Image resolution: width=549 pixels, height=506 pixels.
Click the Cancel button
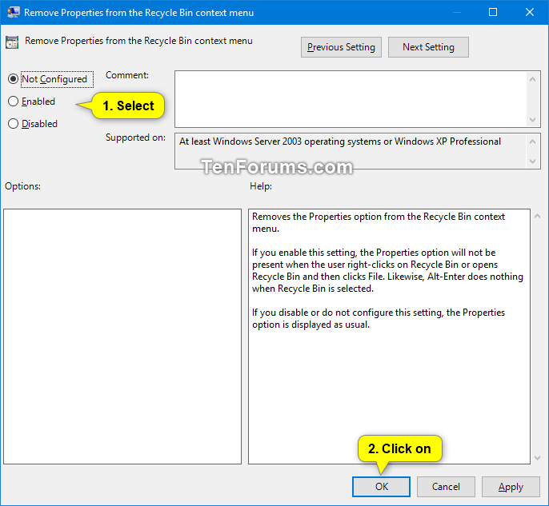446,487
